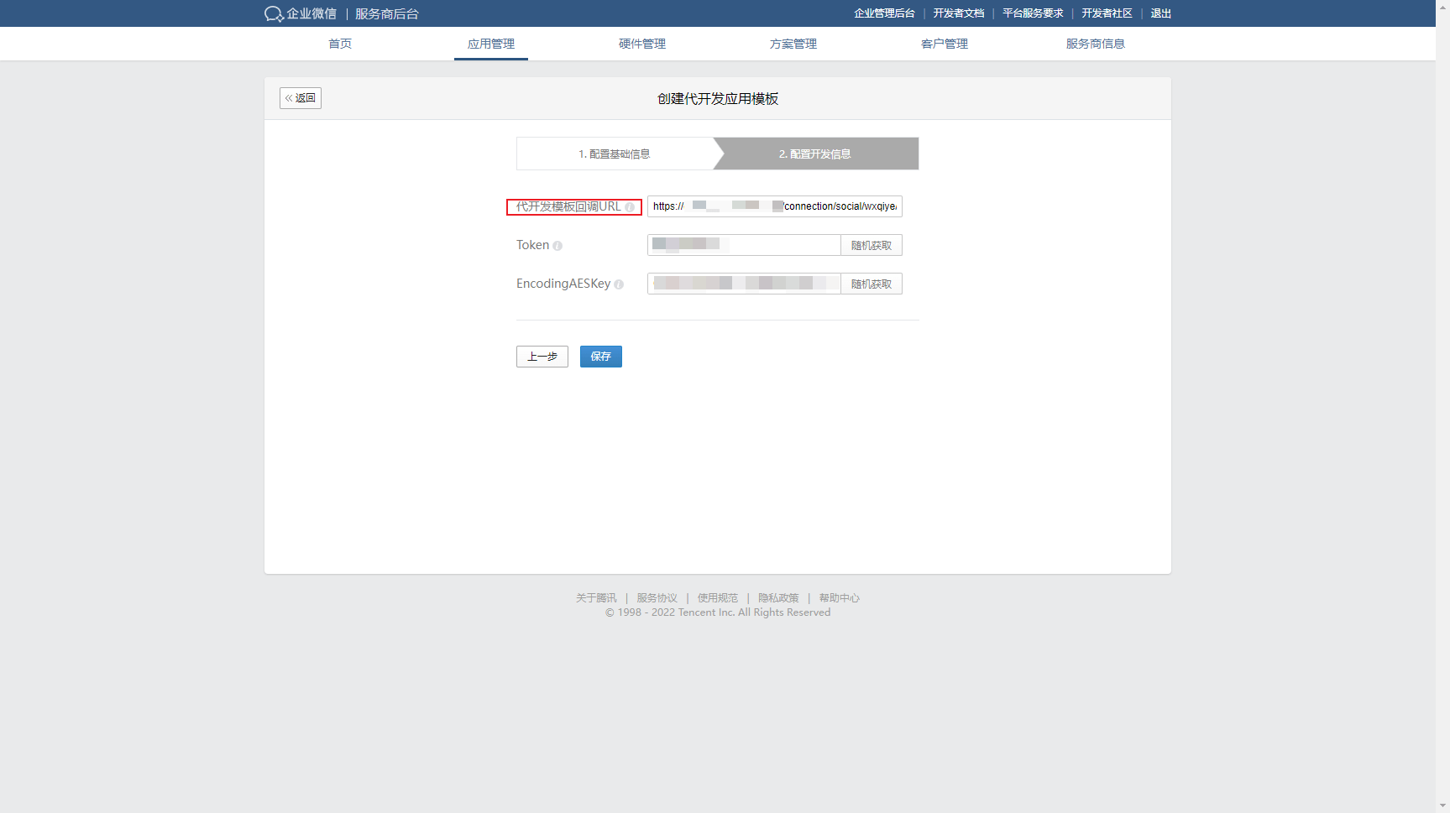Click info icon beside 代开发模板回调URL
The image size is (1450, 813).
point(630,207)
